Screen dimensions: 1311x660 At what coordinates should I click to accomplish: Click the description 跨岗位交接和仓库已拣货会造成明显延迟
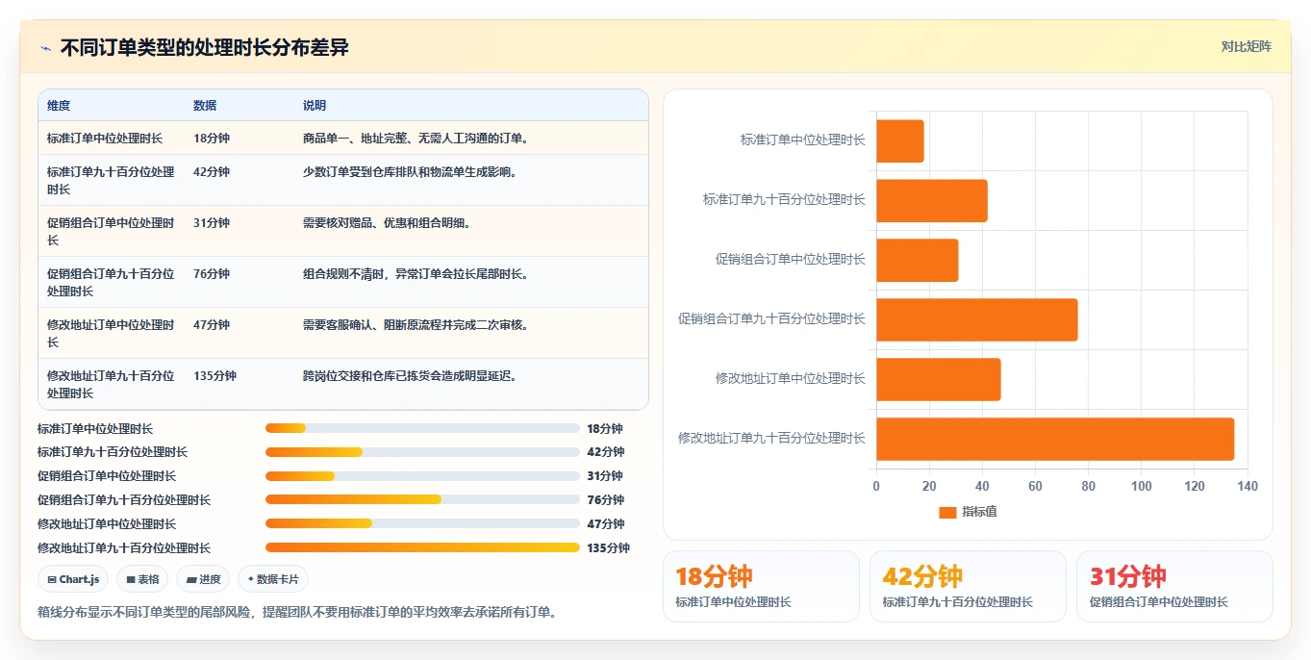413,376
